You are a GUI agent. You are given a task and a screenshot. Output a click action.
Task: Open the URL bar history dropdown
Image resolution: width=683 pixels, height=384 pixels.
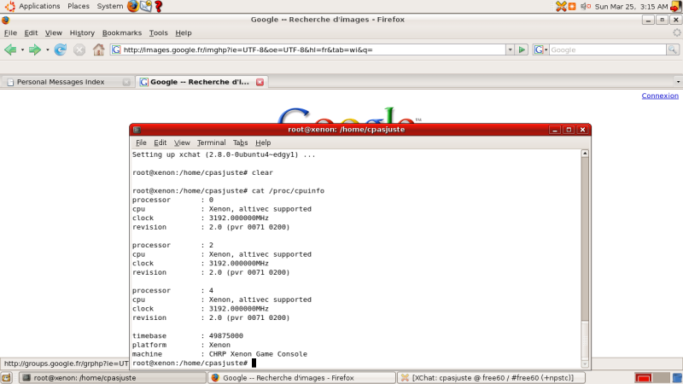pos(510,49)
